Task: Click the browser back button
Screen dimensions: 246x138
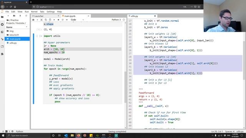Action: click(3, 7)
